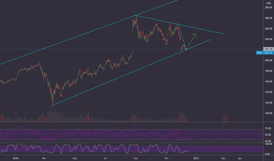Click the Sep label on the time axis
The height and width of the screenshot is (161, 274).
point(136,158)
